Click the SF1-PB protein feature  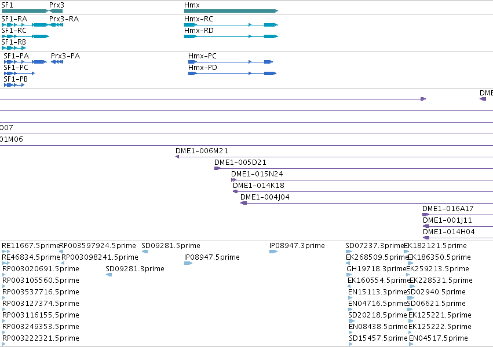tap(14, 85)
